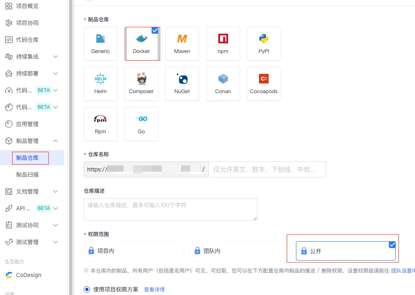This screenshot has width=415, height=295.
Task: Go to the 应用管理 menu label
Action: [27, 124]
